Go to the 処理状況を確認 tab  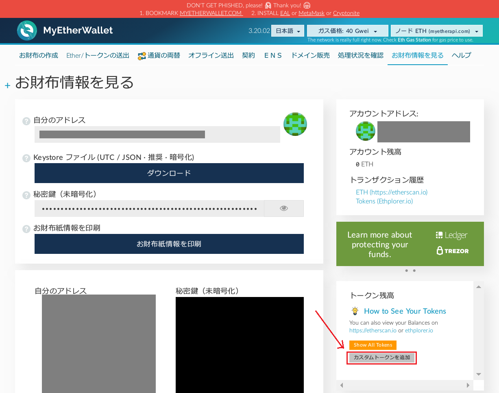tap(361, 55)
